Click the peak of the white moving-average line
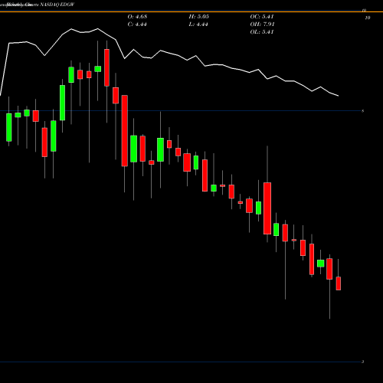The height and width of the screenshot is (383, 383). coord(97,28)
